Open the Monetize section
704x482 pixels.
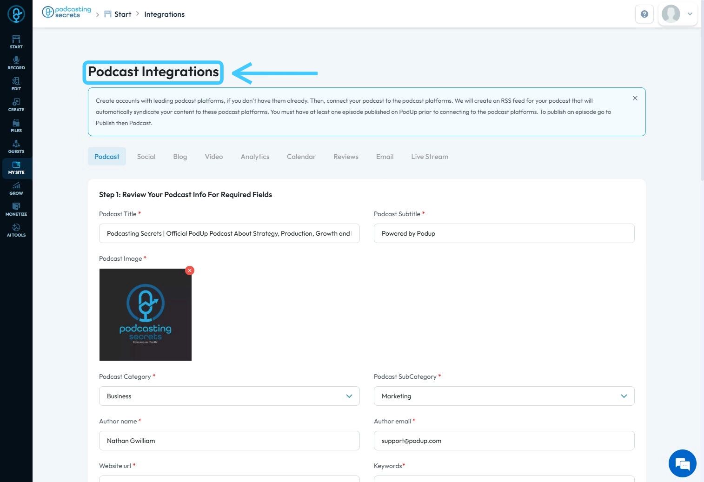pyautogui.click(x=16, y=209)
